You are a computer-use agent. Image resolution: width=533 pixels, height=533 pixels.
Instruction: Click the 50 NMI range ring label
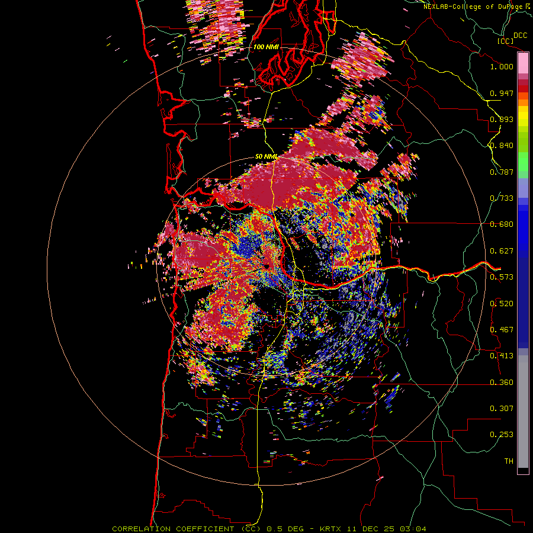[266, 157]
